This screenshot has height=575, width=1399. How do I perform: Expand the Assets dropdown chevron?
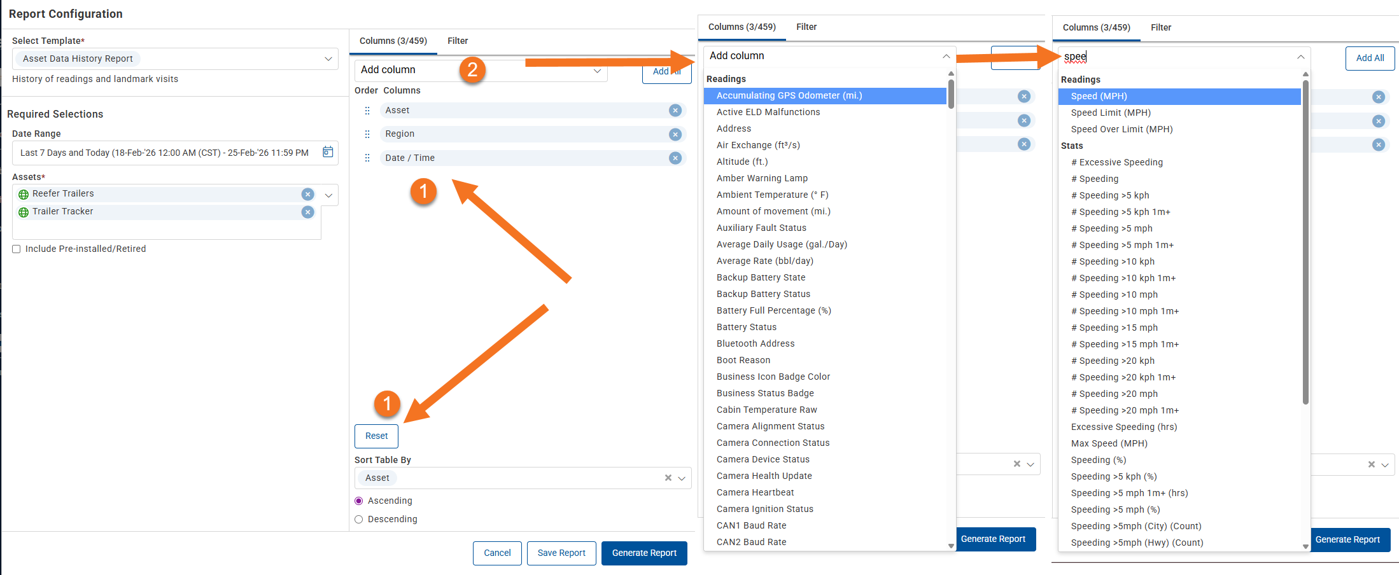point(329,195)
